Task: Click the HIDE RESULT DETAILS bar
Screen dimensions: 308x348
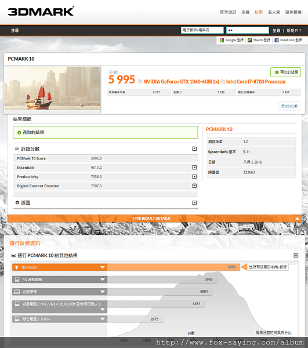Action: click(155, 219)
